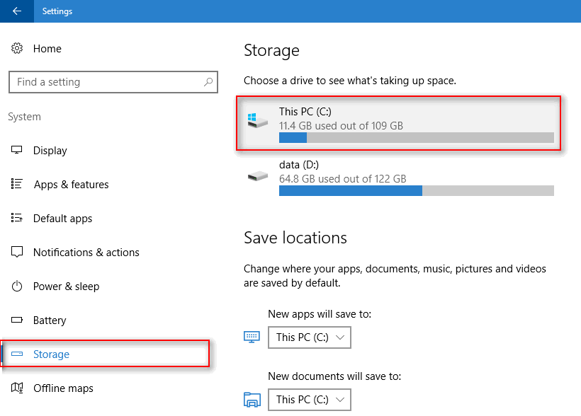581x416 pixels.
Task: Click the data (D:) usage progress bar
Action: pos(417,190)
